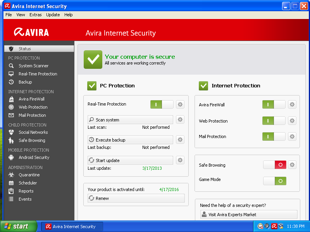Click the Social Networks icon in sidebar
310x232 pixels.
click(x=11, y=132)
